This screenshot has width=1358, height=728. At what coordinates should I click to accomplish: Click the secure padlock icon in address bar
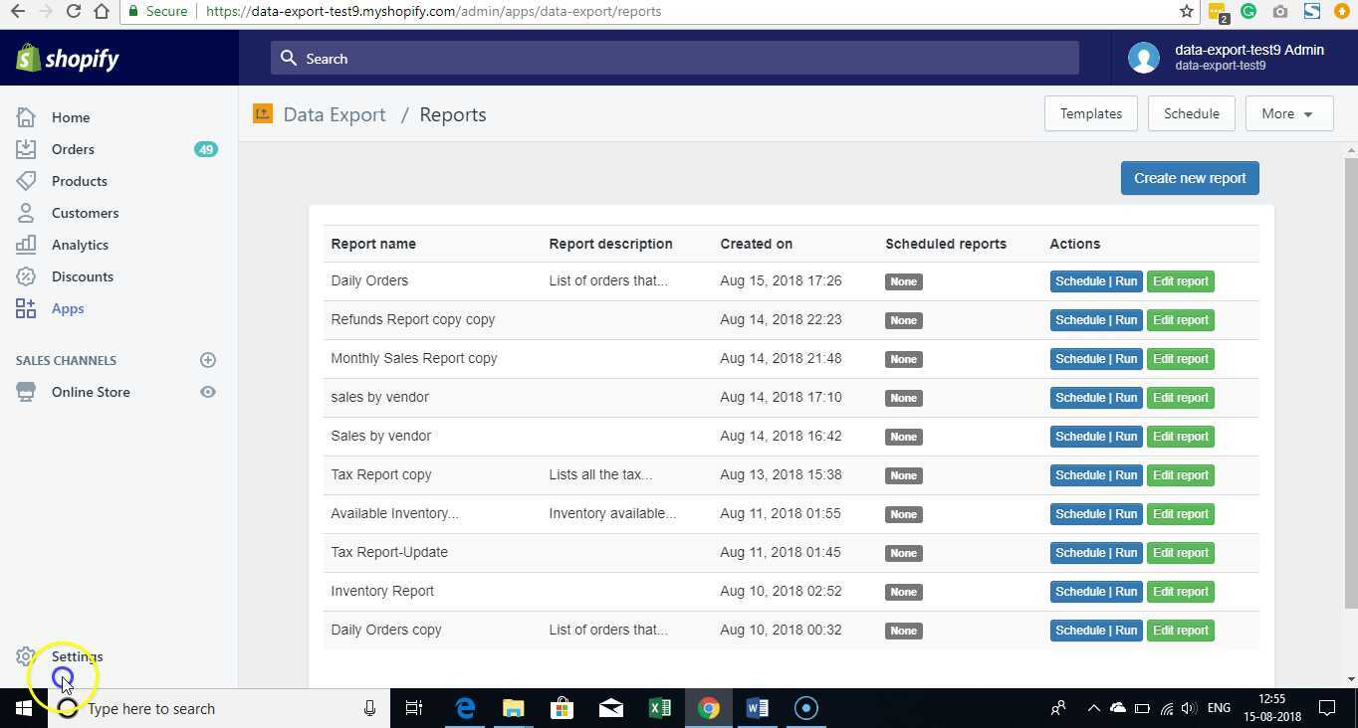(133, 11)
